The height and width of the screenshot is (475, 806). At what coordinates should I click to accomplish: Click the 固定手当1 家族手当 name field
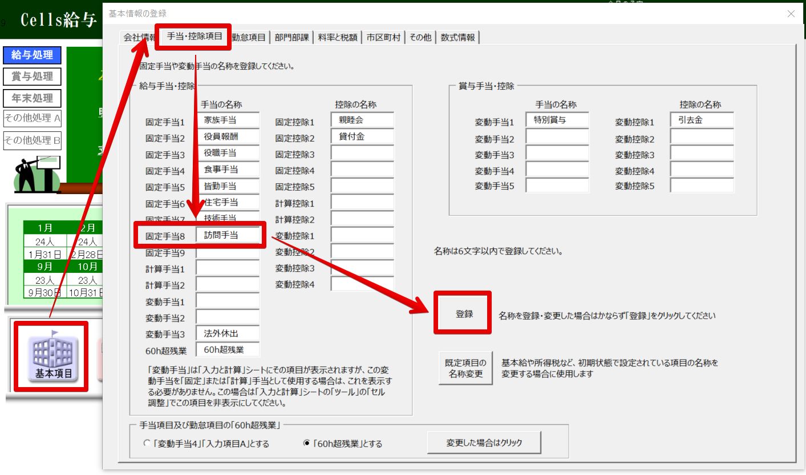click(228, 120)
